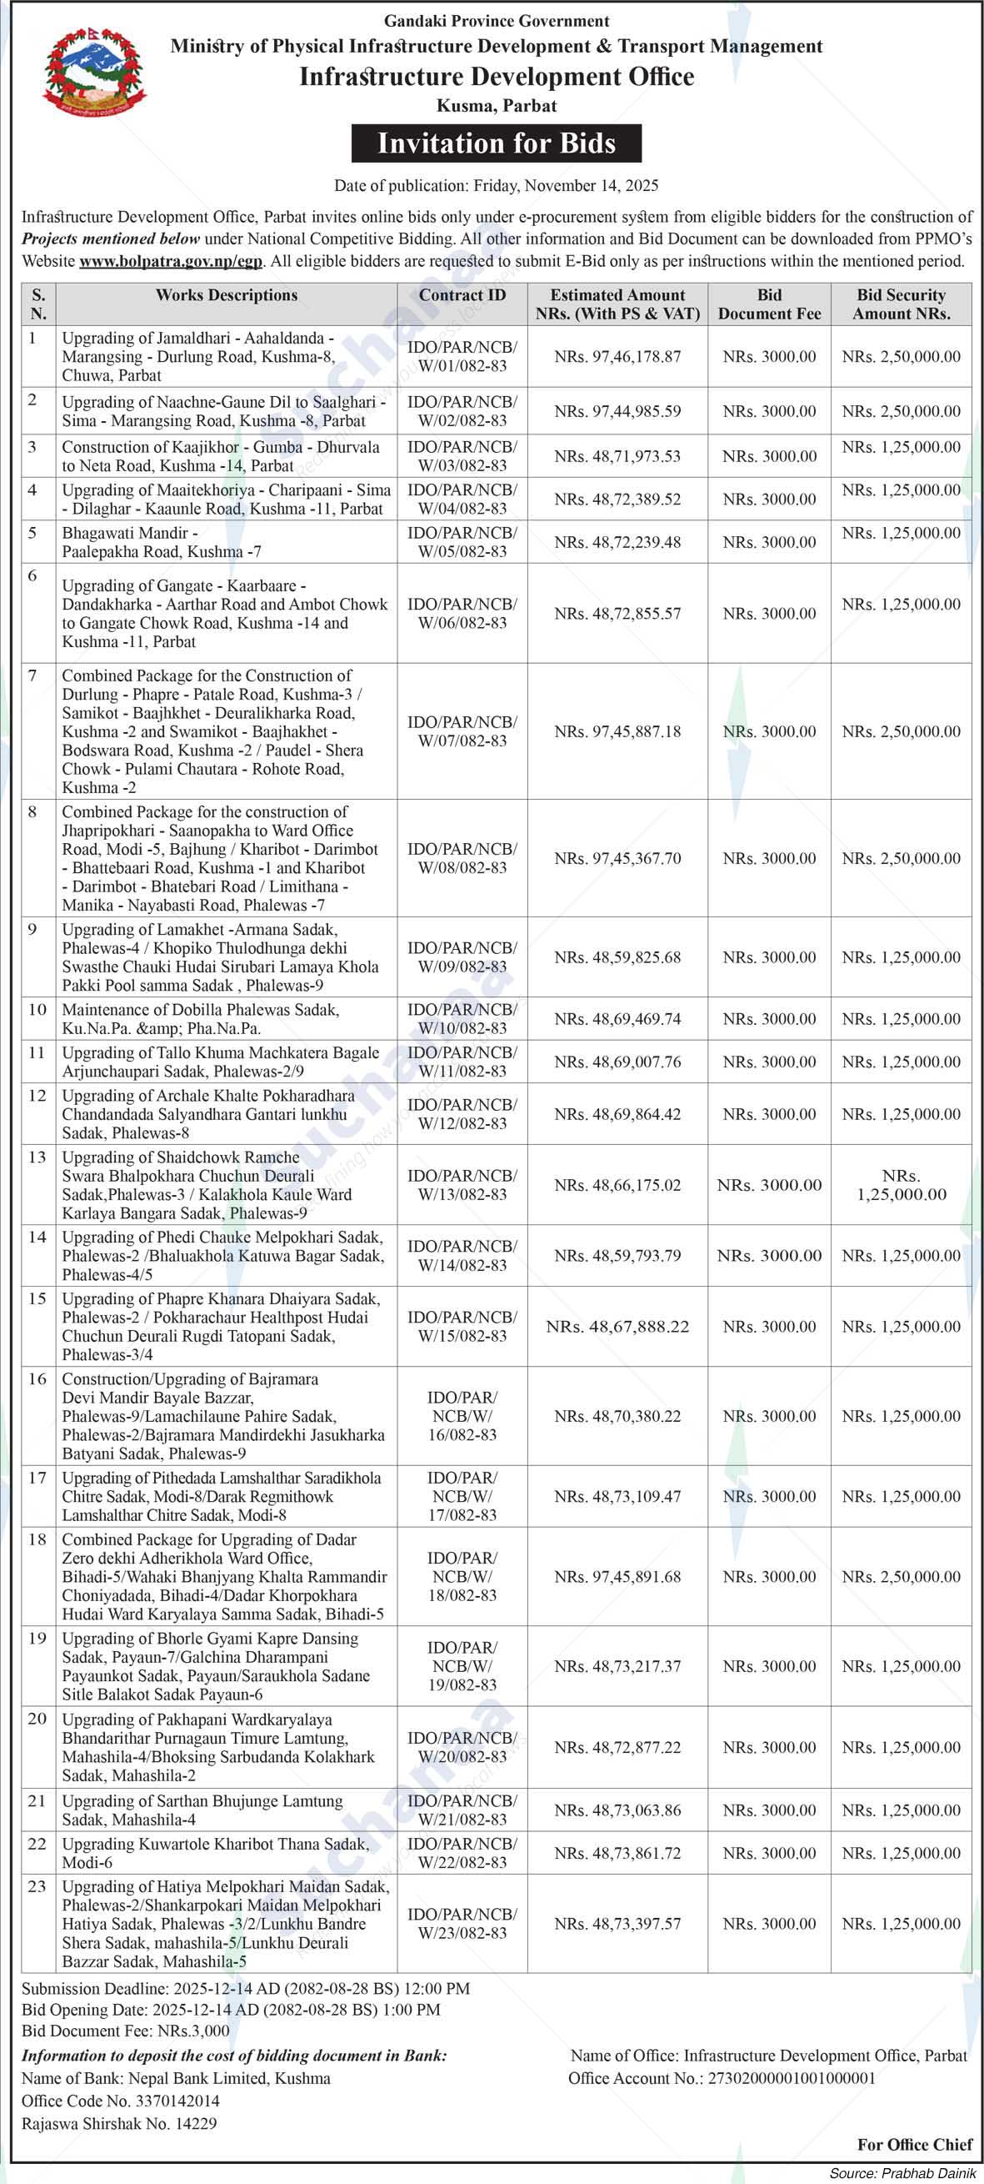Click the Nepal government emblem logo
This screenshot has height=2184, width=984.
pos(94,72)
